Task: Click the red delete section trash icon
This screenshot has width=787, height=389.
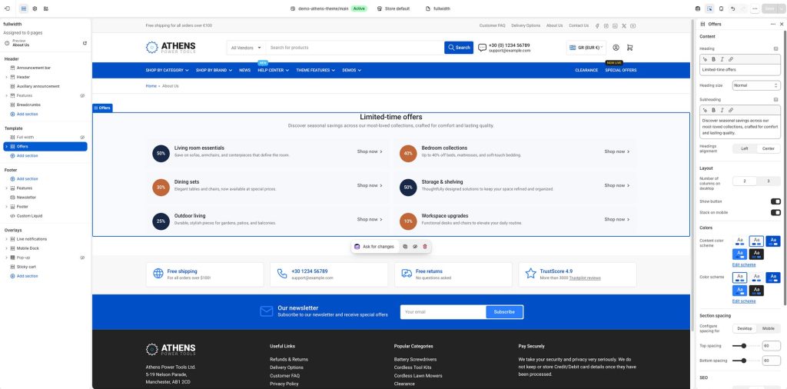Action: [424, 247]
